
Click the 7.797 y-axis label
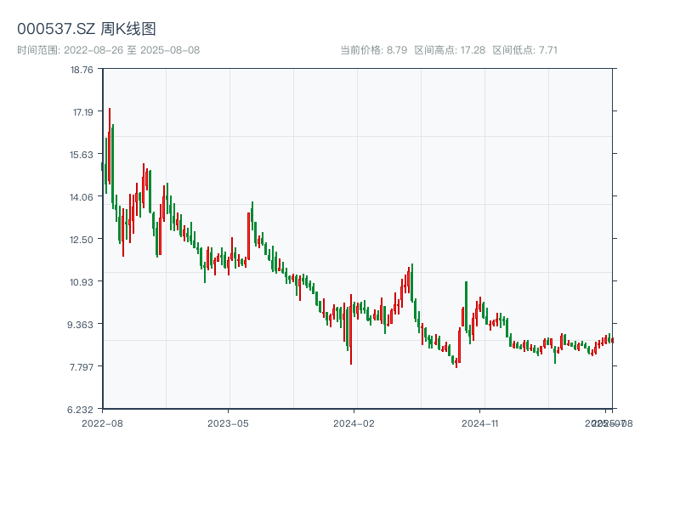(82, 367)
